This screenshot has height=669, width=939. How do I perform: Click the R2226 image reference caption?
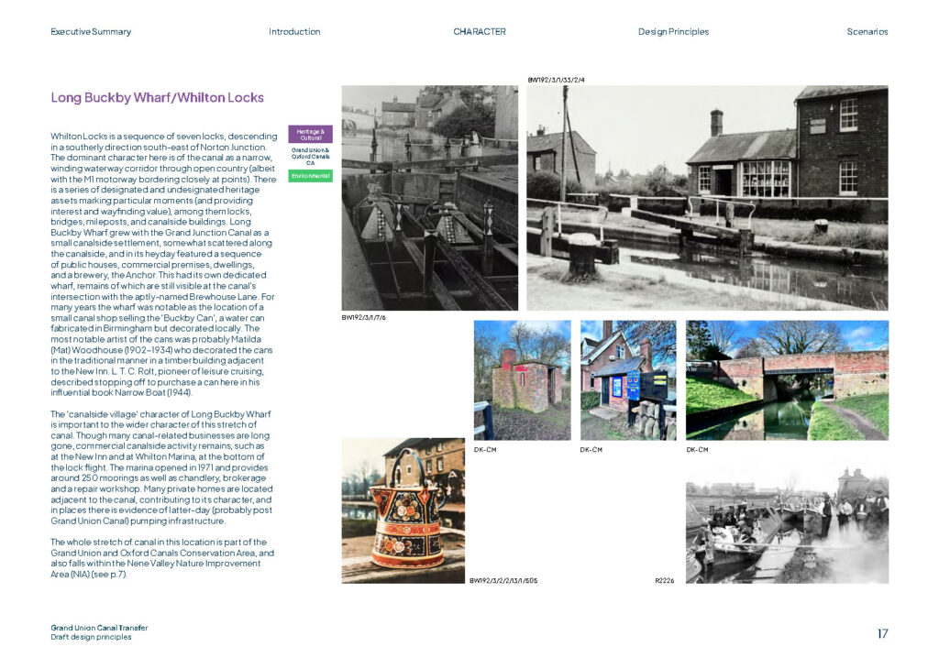coord(665,580)
